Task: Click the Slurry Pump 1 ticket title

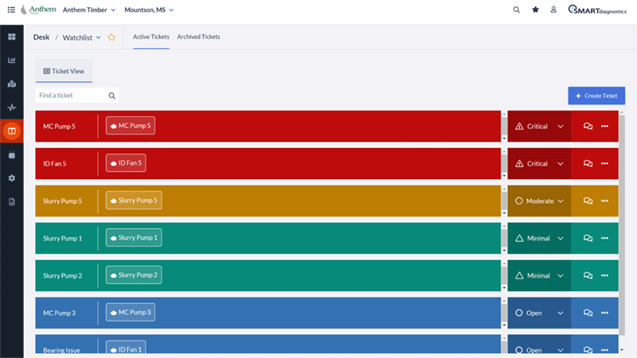Action: [x=63, y=238]
